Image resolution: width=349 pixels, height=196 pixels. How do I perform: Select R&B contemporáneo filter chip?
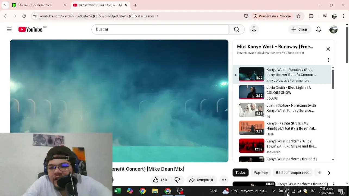pos(292,173)
